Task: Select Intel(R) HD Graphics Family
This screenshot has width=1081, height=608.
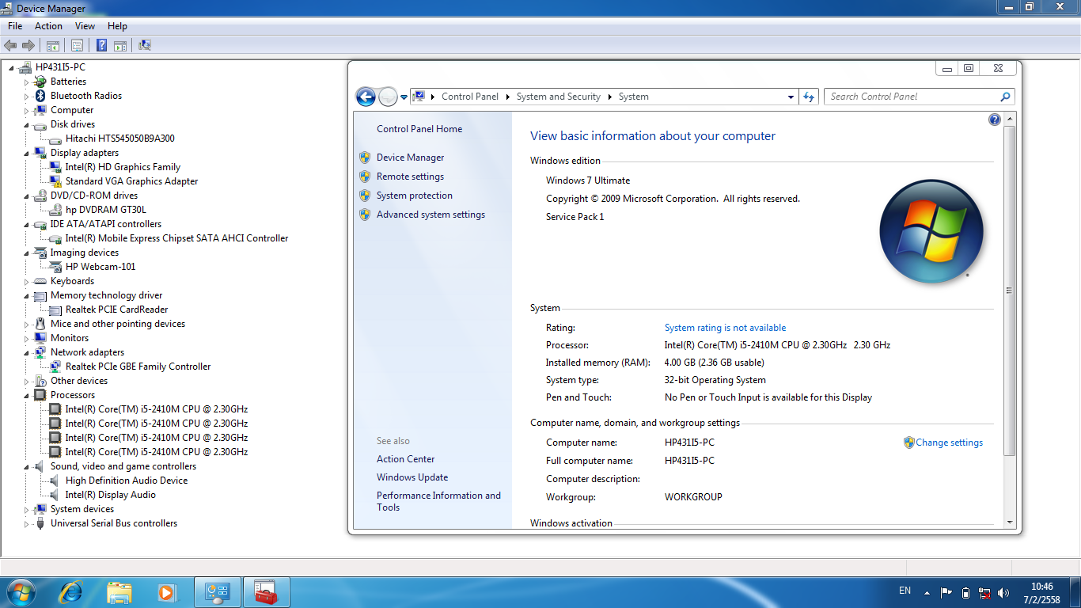Action: pyautogui.click(x=123, y=167)
